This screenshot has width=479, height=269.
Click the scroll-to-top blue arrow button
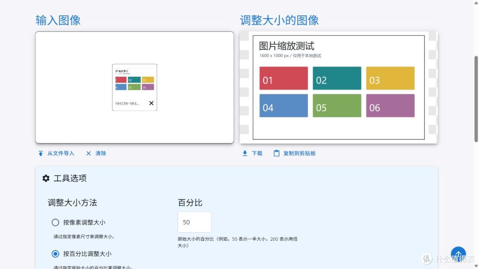point(458,254)
